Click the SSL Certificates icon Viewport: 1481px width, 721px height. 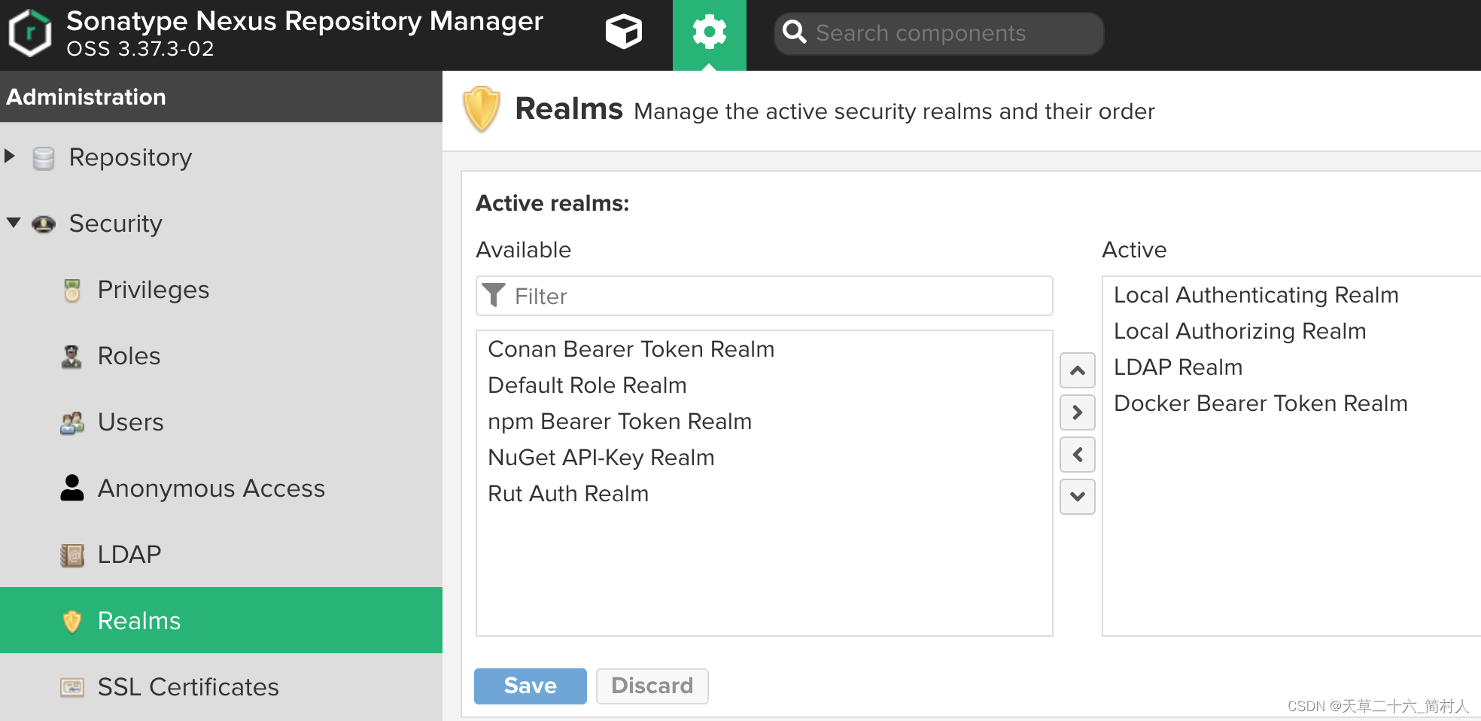tap(71, 686)
